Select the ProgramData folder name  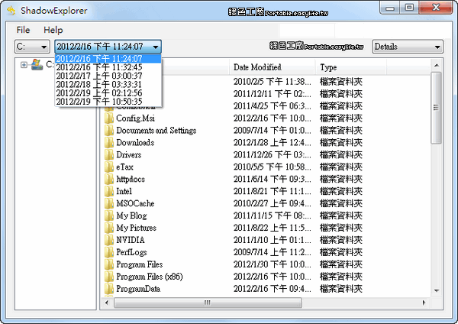[x=138, y=289]
